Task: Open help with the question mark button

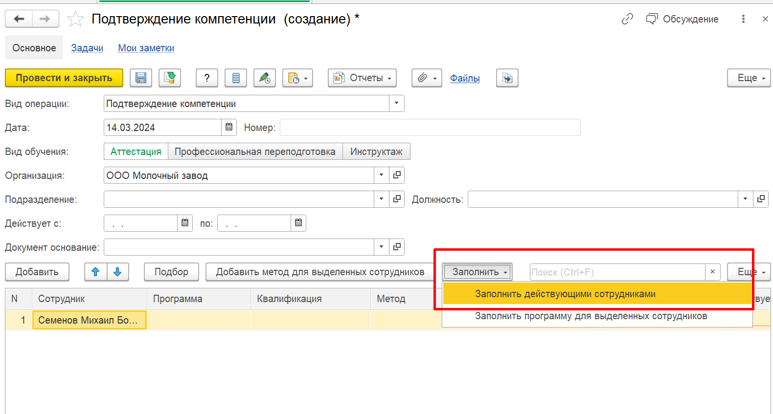Action: pos(207,78)
